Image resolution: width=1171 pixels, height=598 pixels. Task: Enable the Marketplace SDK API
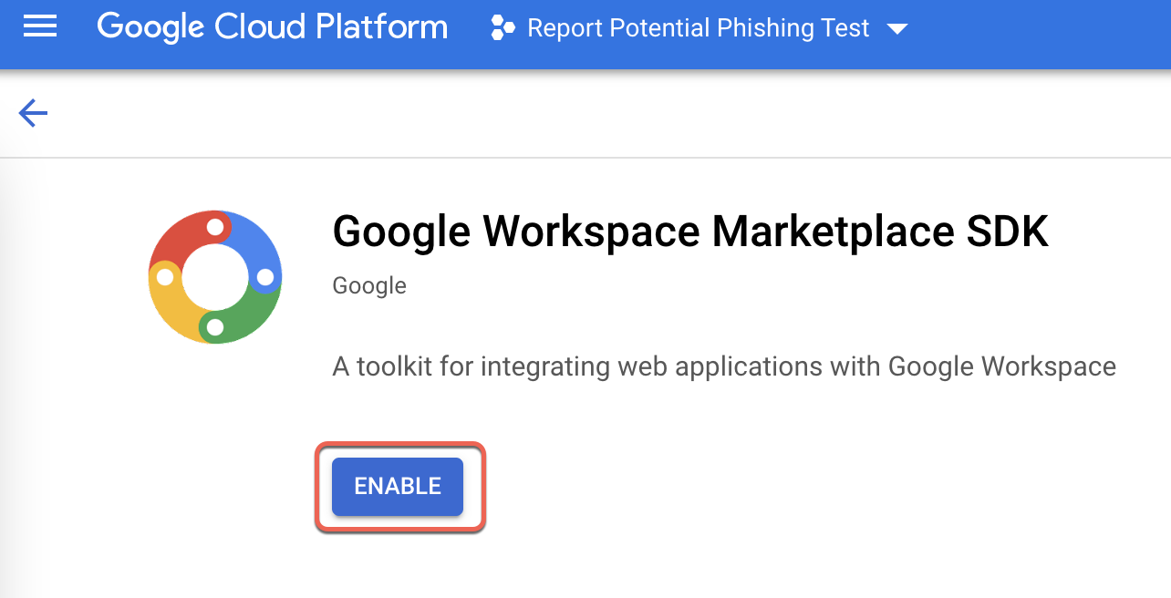point(398,487)
